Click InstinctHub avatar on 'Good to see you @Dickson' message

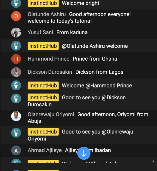[x=16, y=99]
